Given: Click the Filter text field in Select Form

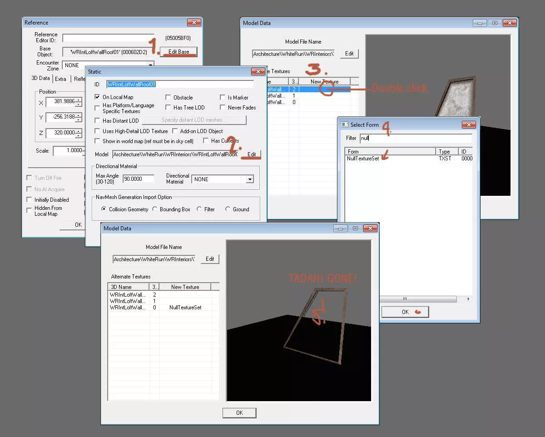Looking at the screenshot, I should click(416, 139).
